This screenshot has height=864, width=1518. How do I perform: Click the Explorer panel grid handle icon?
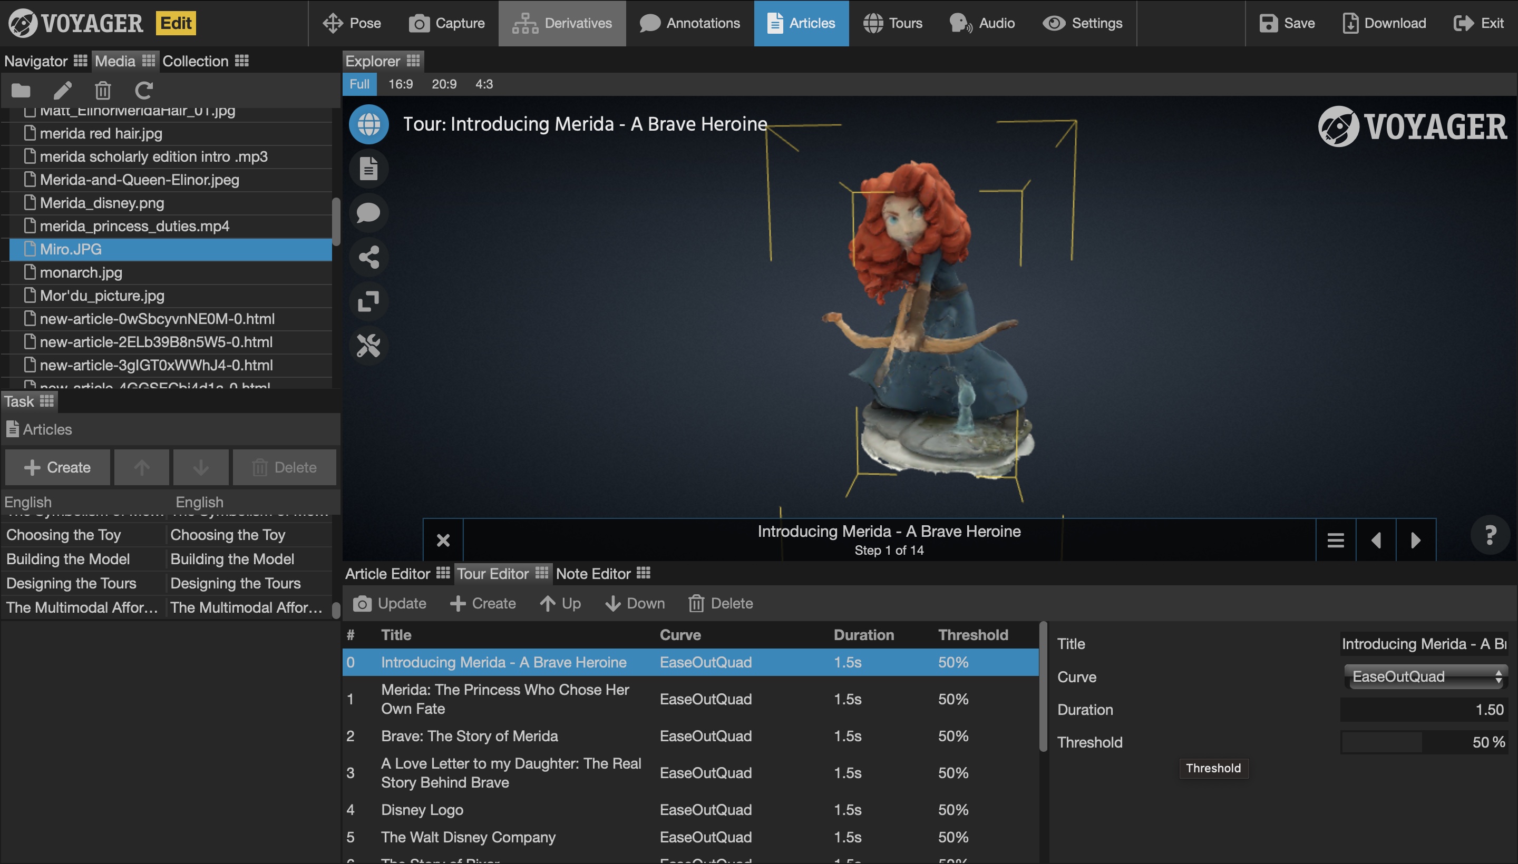pyautogui.click(x=413, y=61)
